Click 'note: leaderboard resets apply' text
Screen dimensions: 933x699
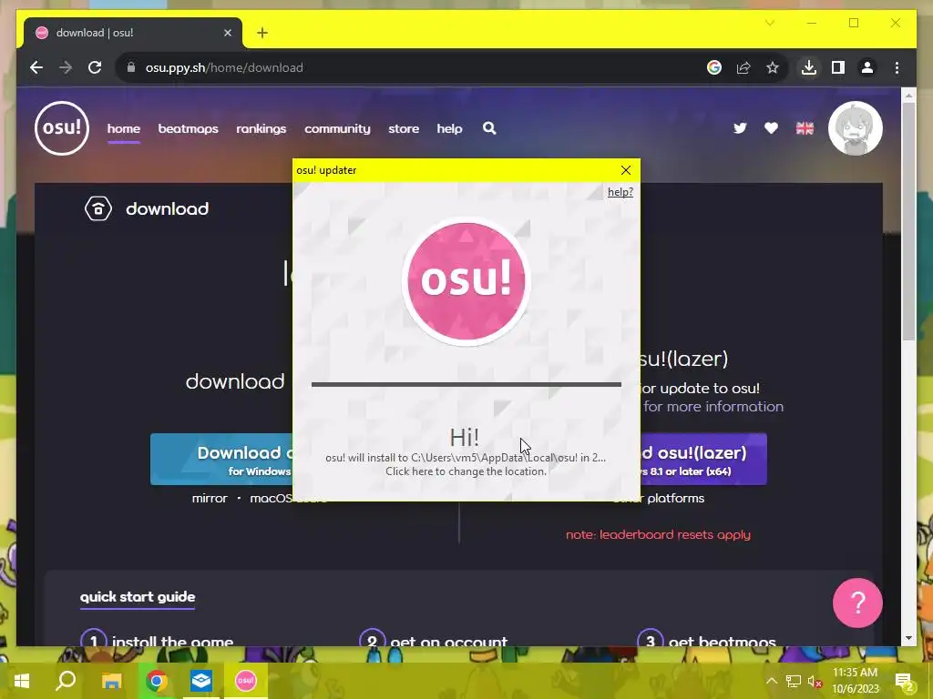658,534
